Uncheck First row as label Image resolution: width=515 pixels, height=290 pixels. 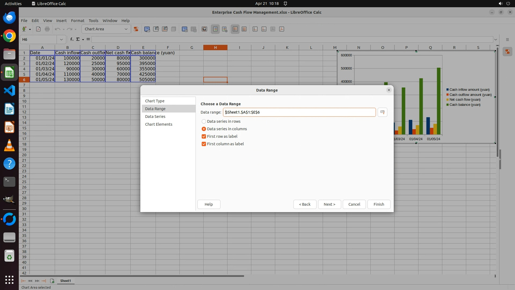tap(204, 136)
